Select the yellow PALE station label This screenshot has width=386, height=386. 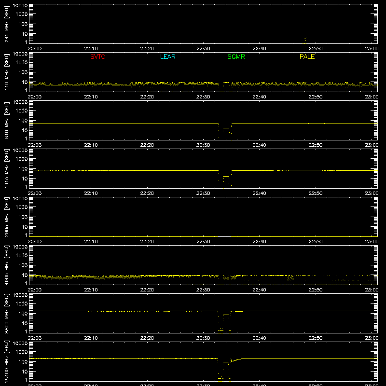(x=307, y=56)
